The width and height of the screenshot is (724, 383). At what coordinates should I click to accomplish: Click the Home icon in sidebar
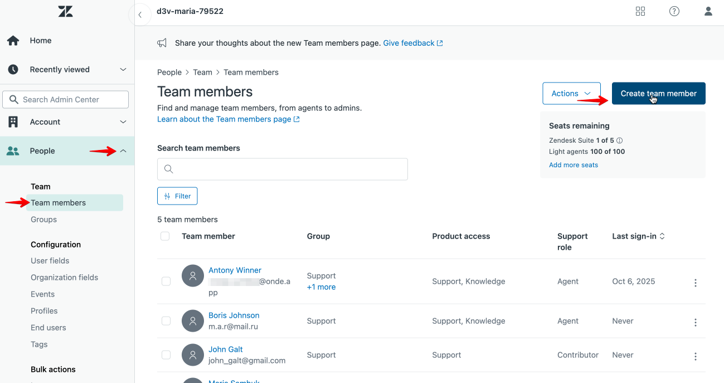point(13,41)
